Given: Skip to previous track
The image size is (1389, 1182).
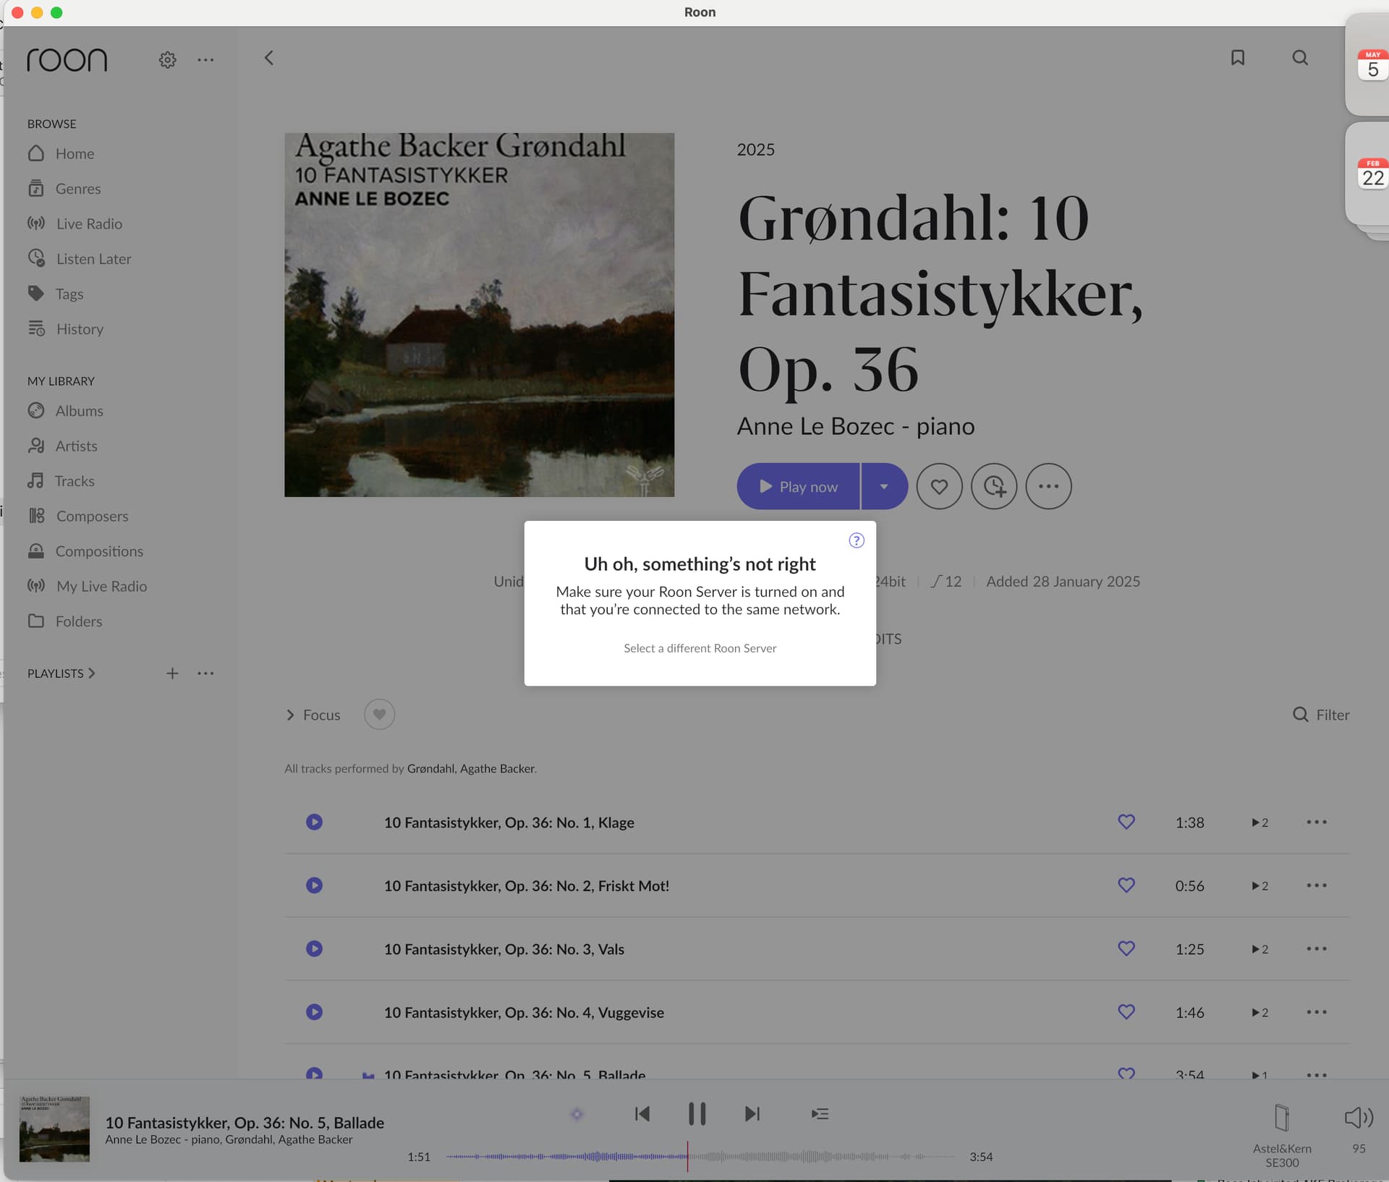Looking at the screenshot, I should [642, 1114].
